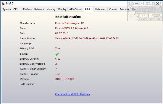Switch to the Control tab
The image size is (163, 104).
113,9
